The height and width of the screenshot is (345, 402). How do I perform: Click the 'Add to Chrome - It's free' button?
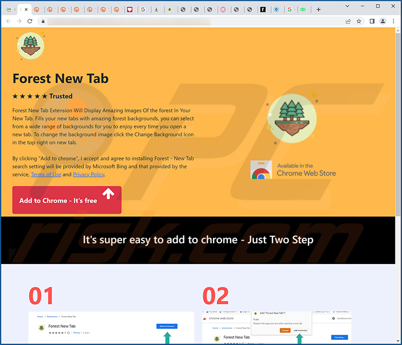(x=67, y=200)
